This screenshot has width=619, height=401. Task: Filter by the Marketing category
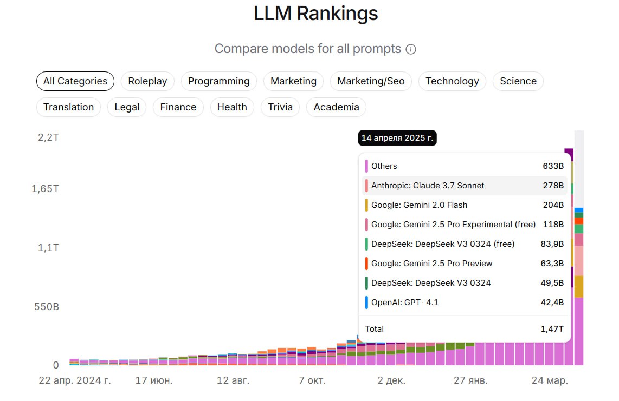[x=293, y=81]
